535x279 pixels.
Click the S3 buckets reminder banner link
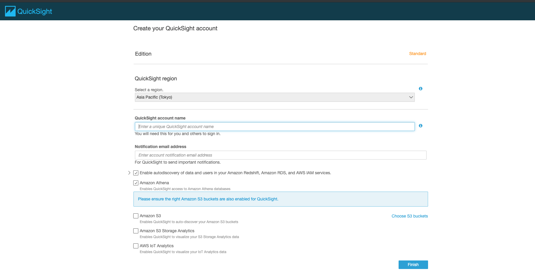208,199
